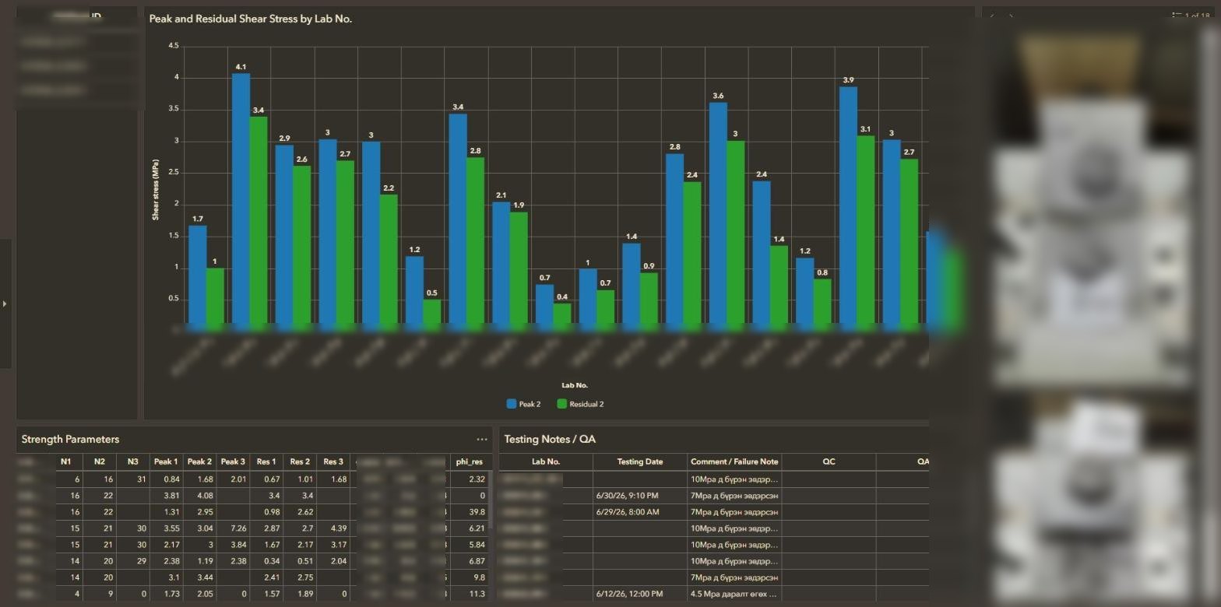Sort by the Peak 3 column header
Screen dimensions: 1221x607
(x=233, y=461)
